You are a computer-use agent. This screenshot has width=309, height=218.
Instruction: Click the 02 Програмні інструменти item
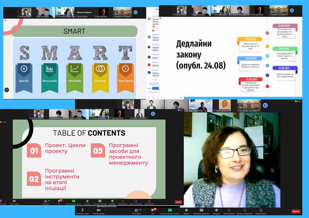53,179
